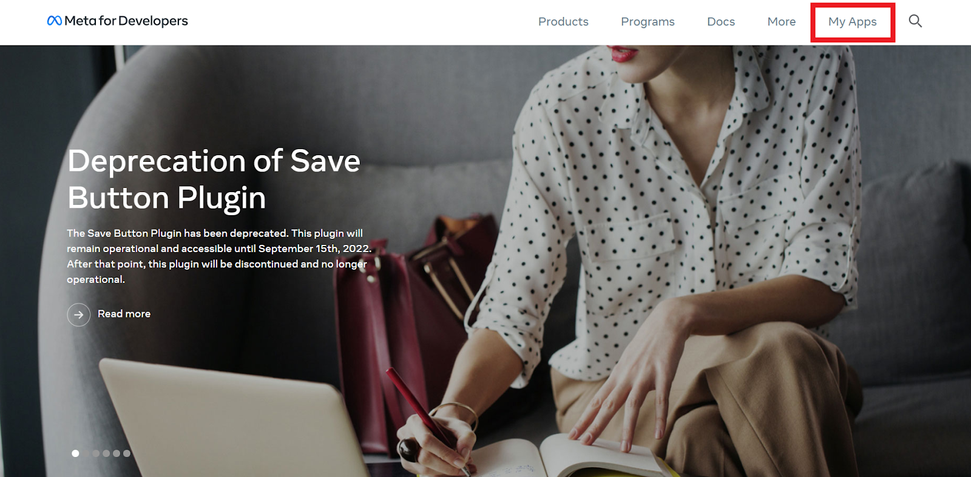The image size is (971, 477).
Task: Select the fourth carousel indicator dot
Action: (106, 453)
